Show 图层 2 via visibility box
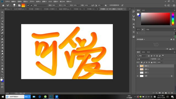Viewport: 176px width, 99px height. click(138, 69)
